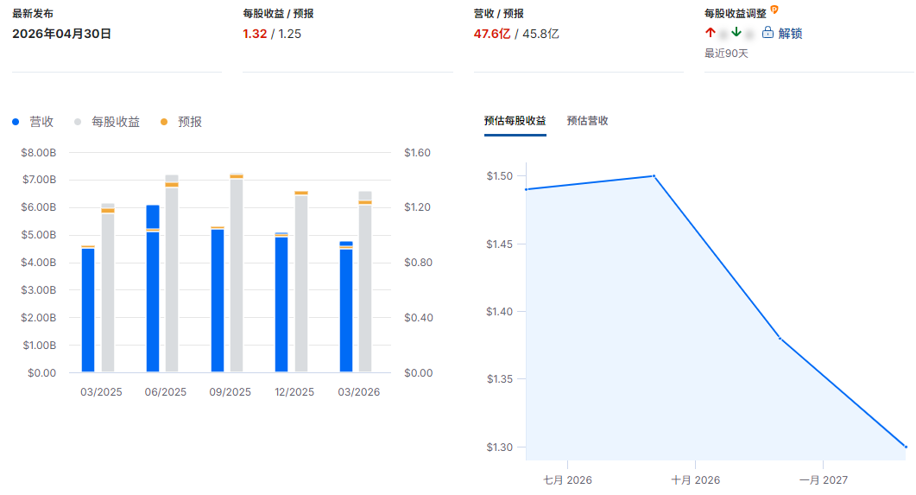Viewport: 916px width, 495px height.
Task: Click the green down arrow icon
Action: coord(736,32)
